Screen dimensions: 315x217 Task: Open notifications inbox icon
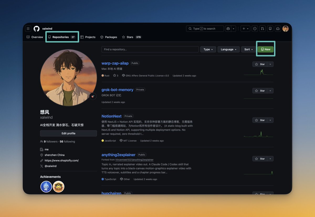point(278,29)
